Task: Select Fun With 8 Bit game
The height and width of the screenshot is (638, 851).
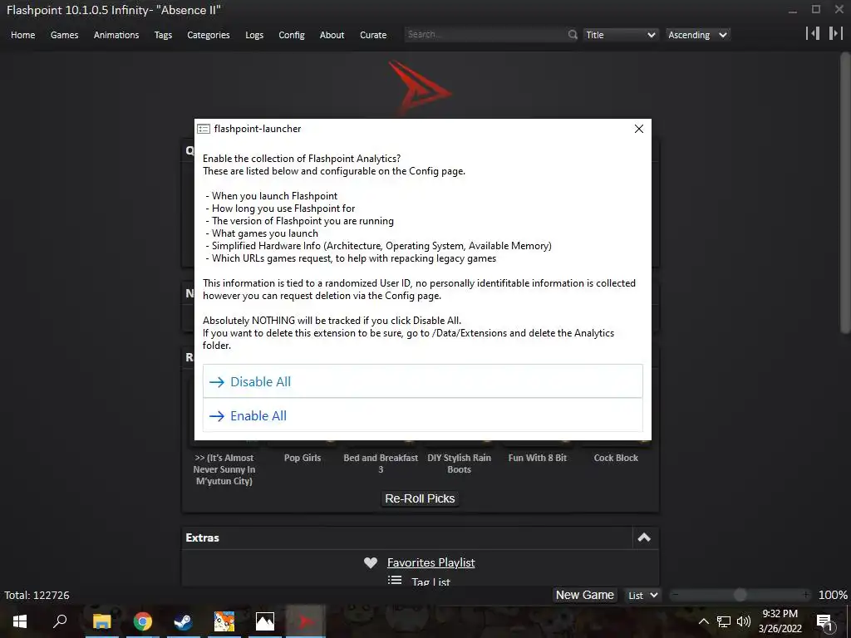Action: pyautogui.click(x=538, y=458)
